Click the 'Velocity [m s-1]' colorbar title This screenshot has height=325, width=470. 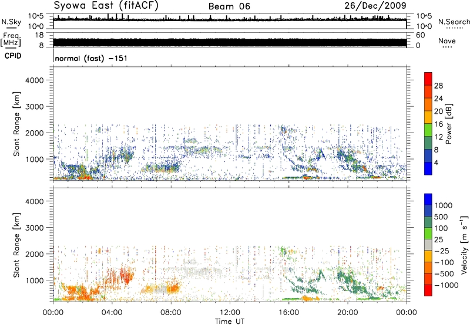pos(464,245)
